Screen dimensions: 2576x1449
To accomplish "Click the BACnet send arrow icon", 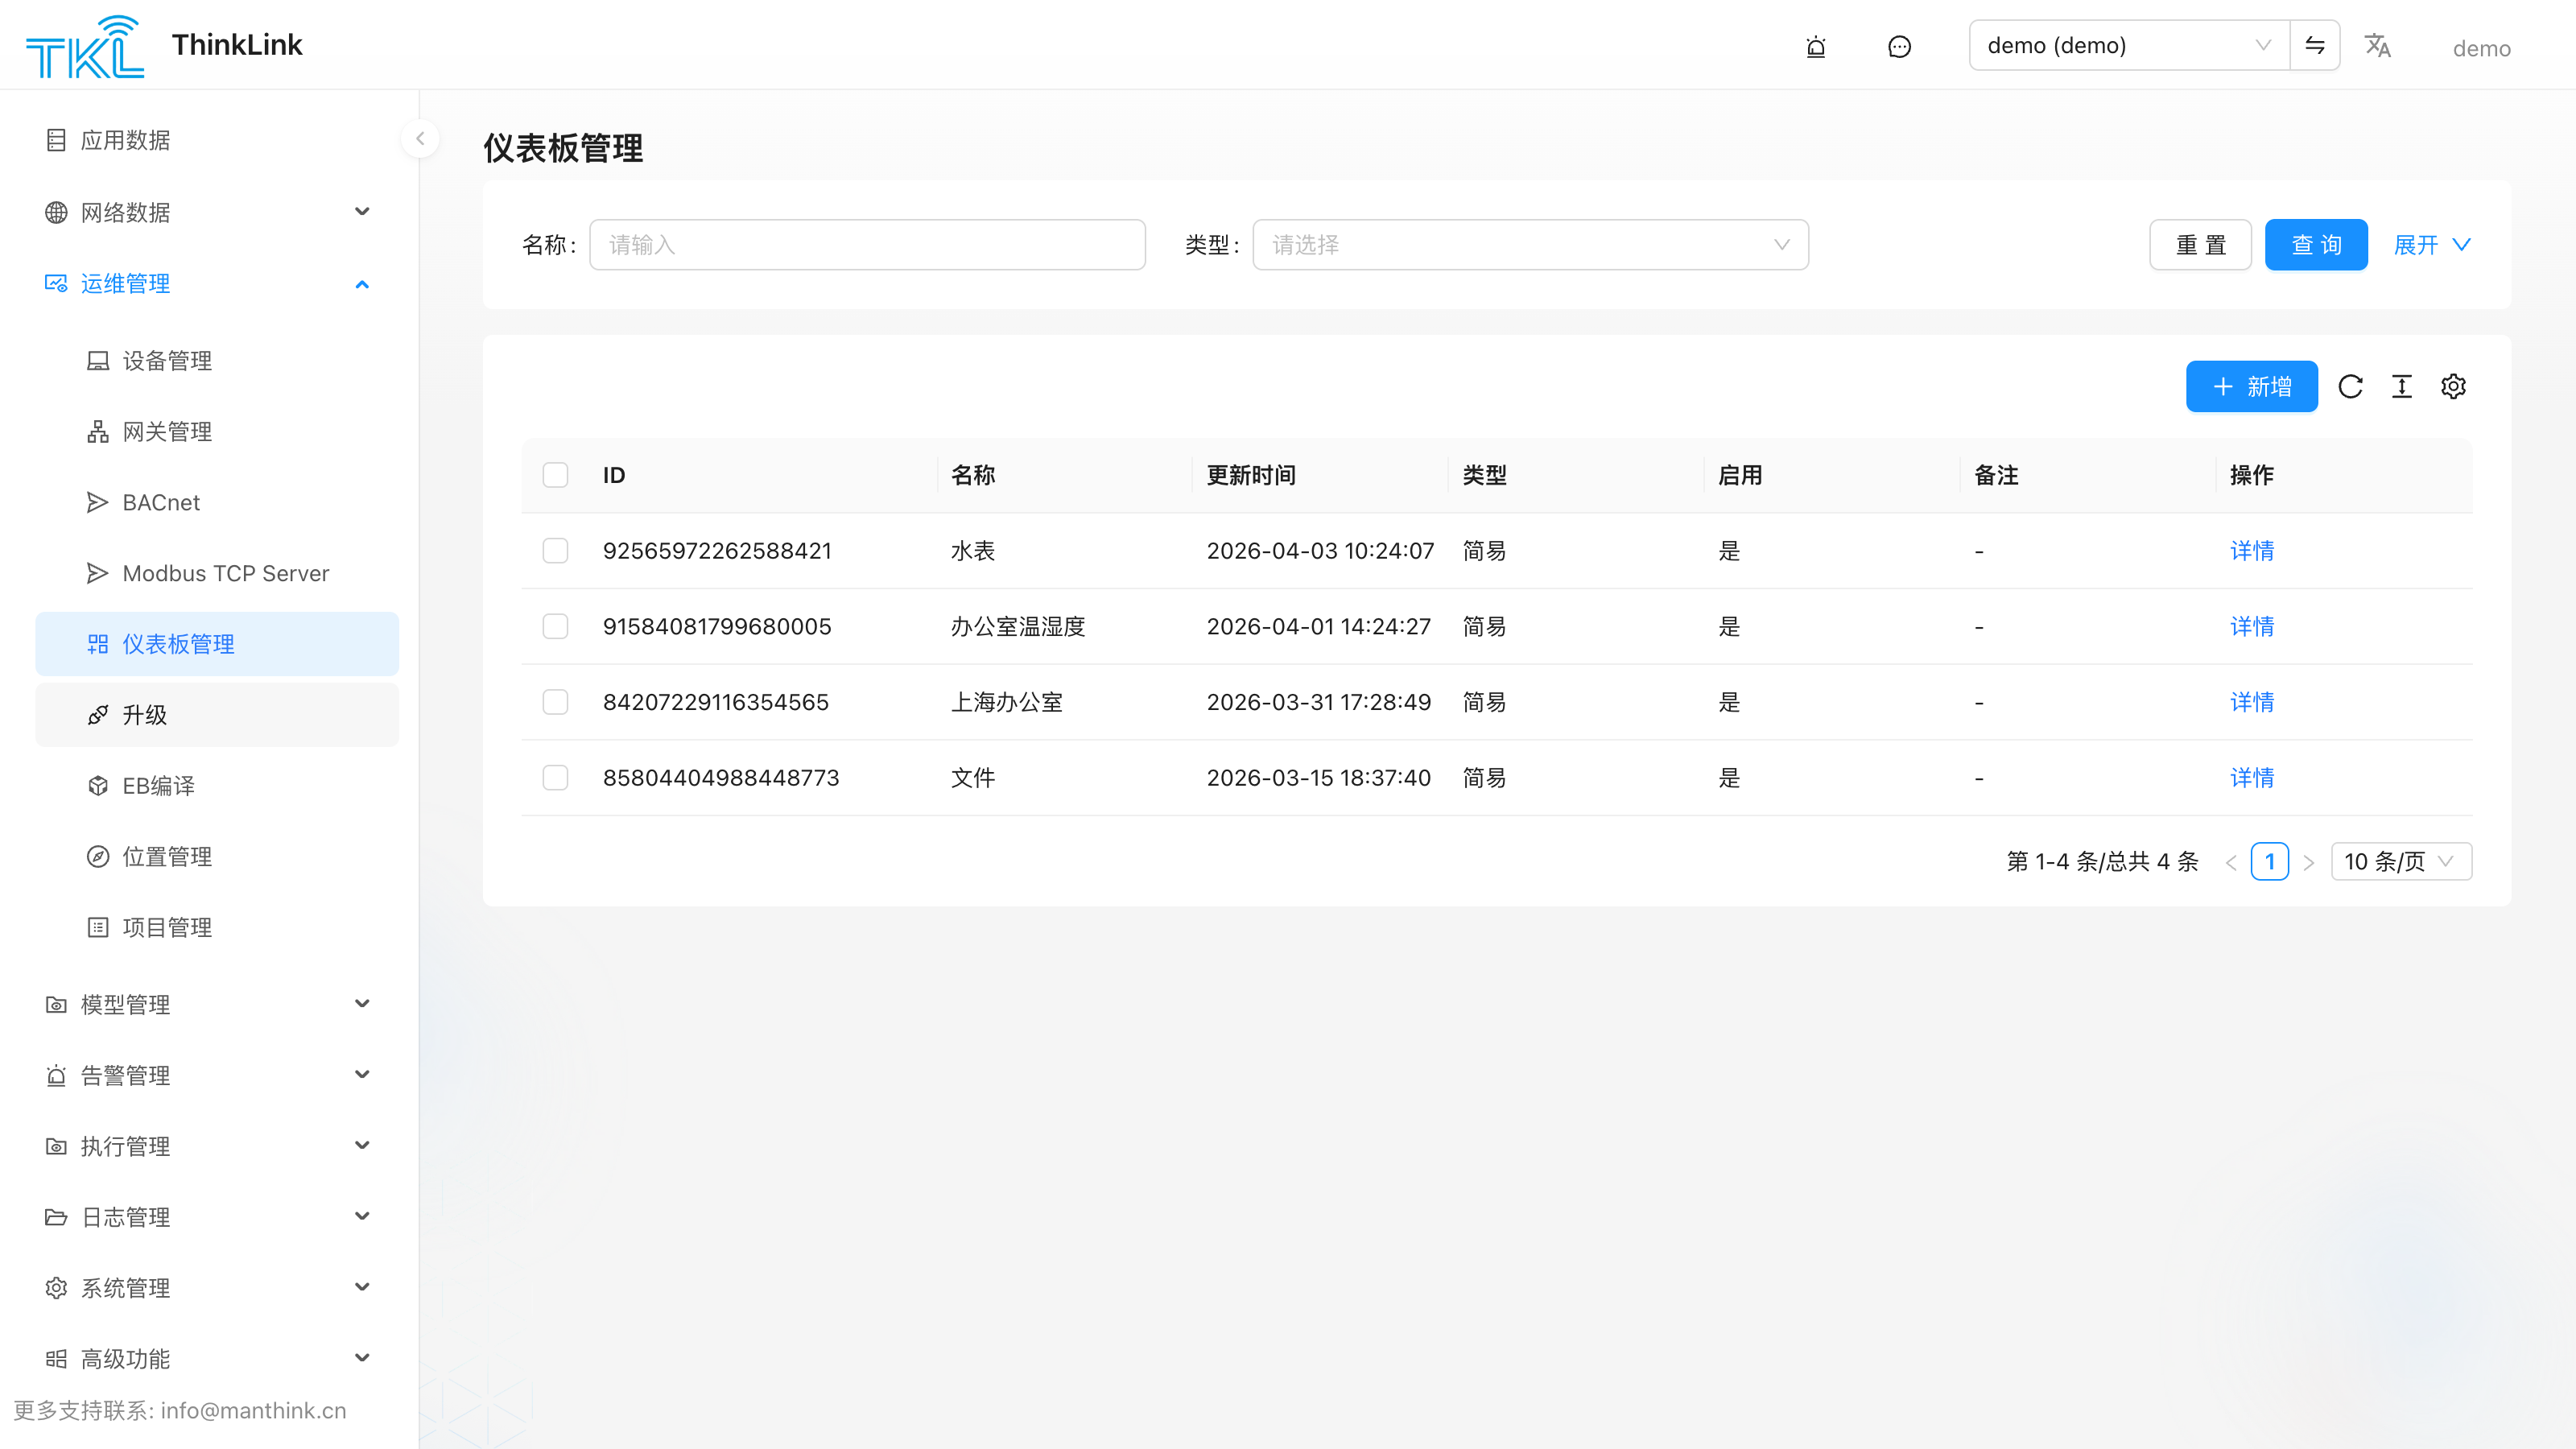I will pyautogui.click(x=98, y=503).
